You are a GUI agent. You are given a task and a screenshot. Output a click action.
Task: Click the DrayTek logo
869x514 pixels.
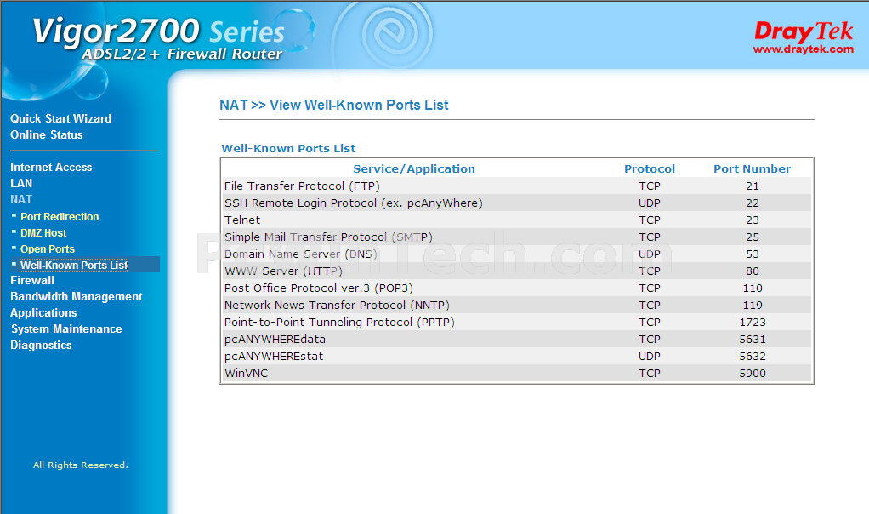point(804,31)
